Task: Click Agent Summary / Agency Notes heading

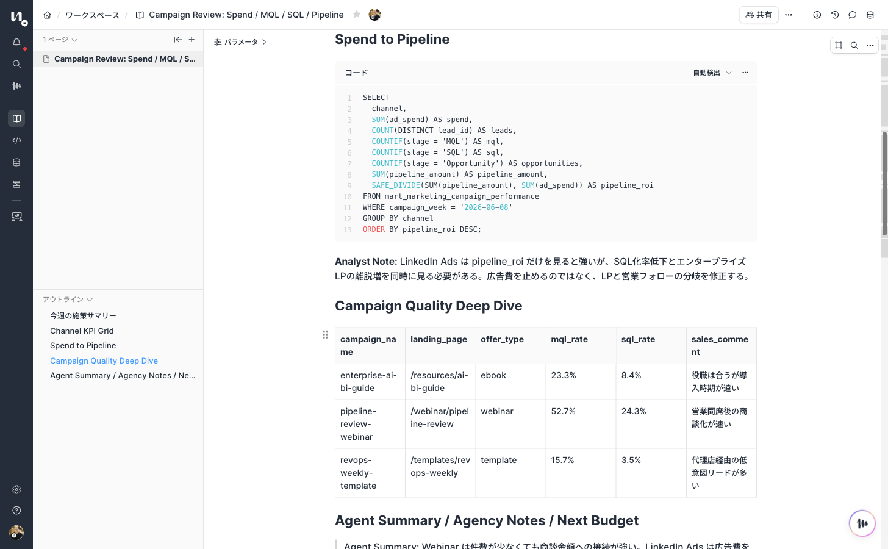Action: click(x=487, y=520)
